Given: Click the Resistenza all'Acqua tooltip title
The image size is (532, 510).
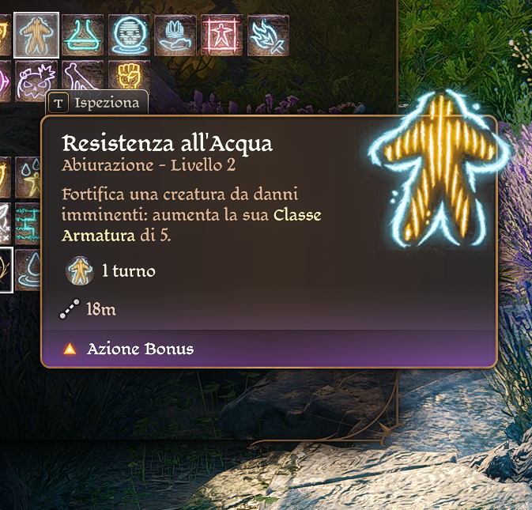Looking at the screenshot, I should click(x=167, y=144).
